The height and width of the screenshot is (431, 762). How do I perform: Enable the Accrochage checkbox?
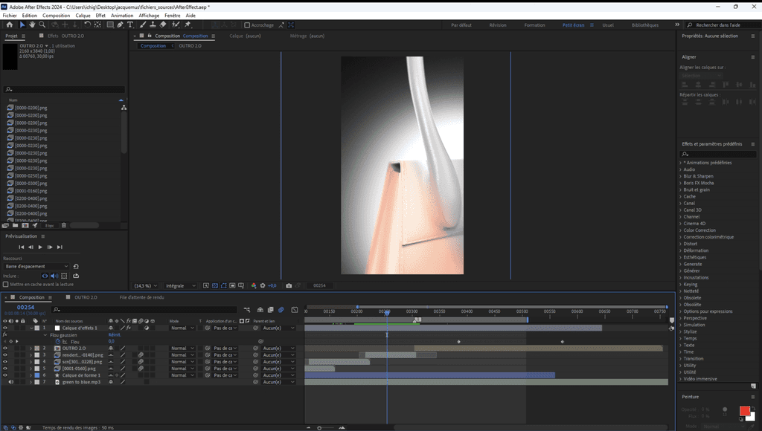click(248, 25)
